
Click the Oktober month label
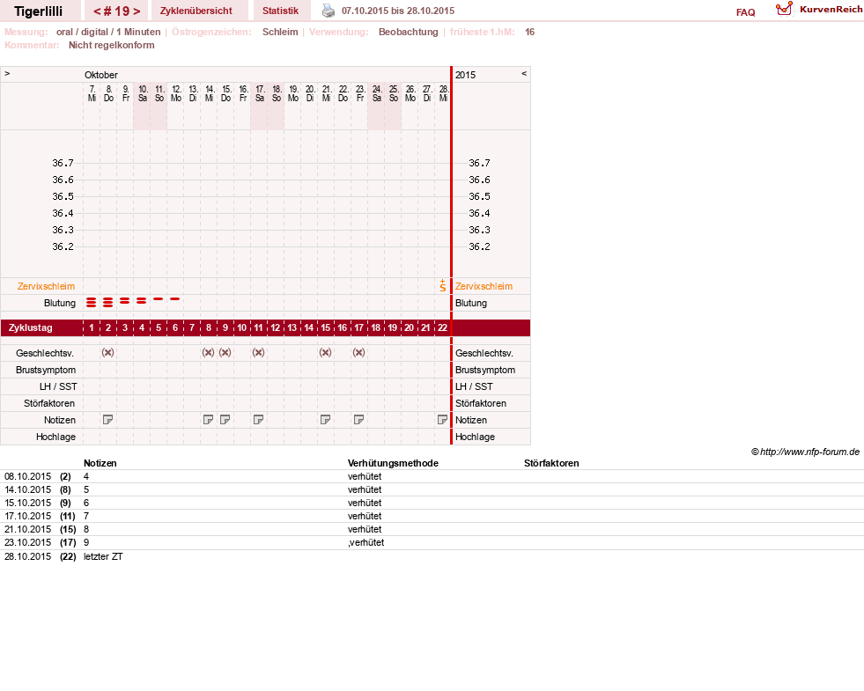tap(100, 75)
